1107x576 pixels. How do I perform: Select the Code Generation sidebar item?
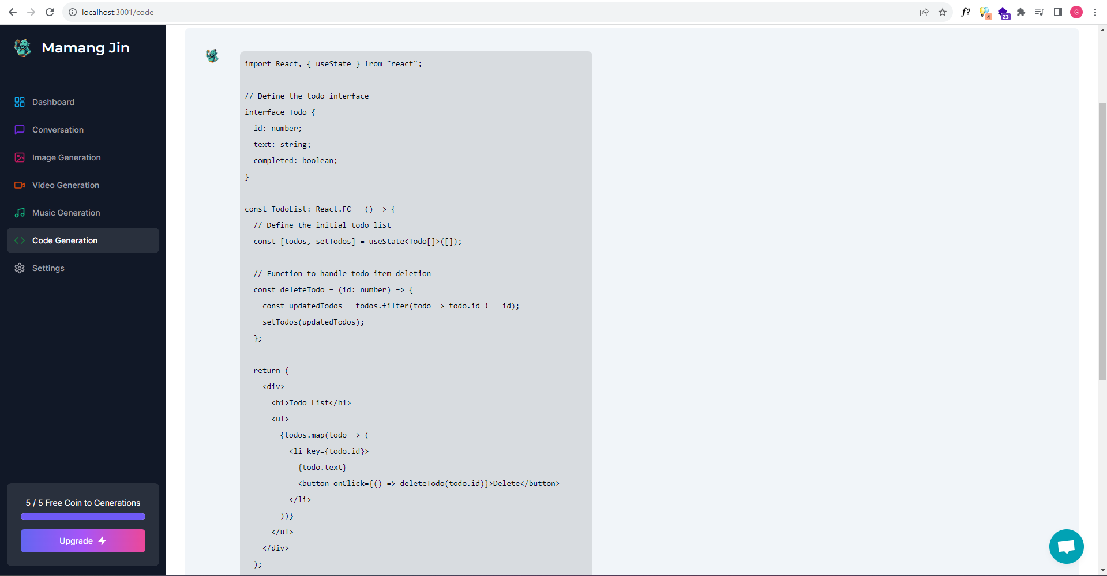pyautogui.click(x=83, y=240)
